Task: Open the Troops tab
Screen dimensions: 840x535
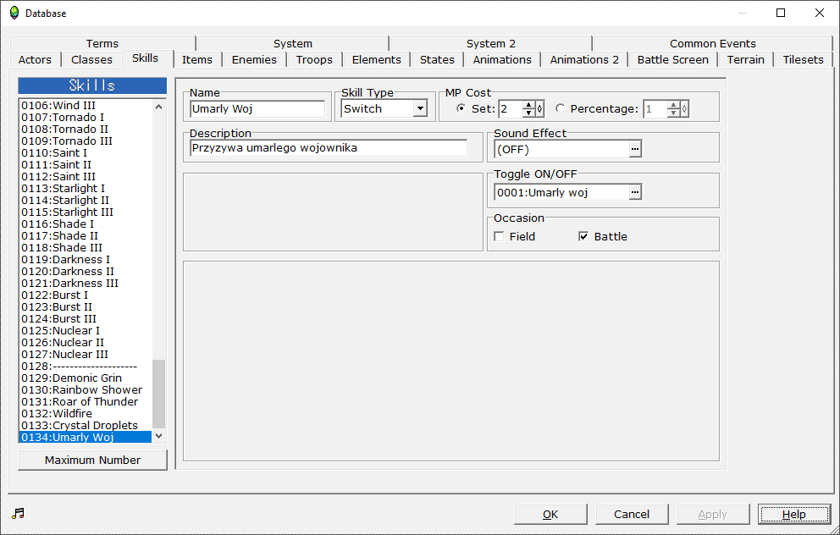Action: 314,59
